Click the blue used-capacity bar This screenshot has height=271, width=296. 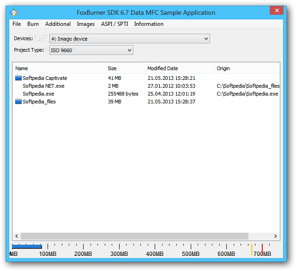point(27,247)
